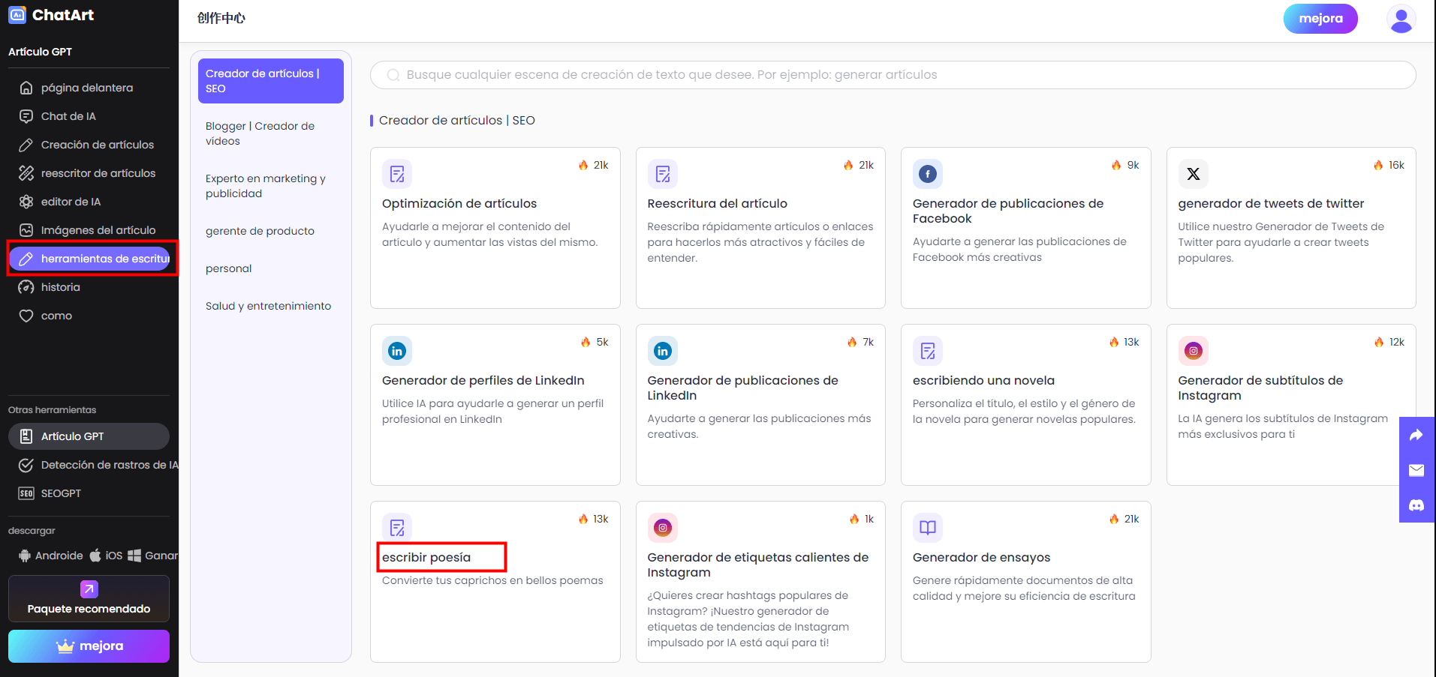This screenshot has width=1436, height=677.
Task: Open Generador de ensayos card title
Action: point(981,557)
